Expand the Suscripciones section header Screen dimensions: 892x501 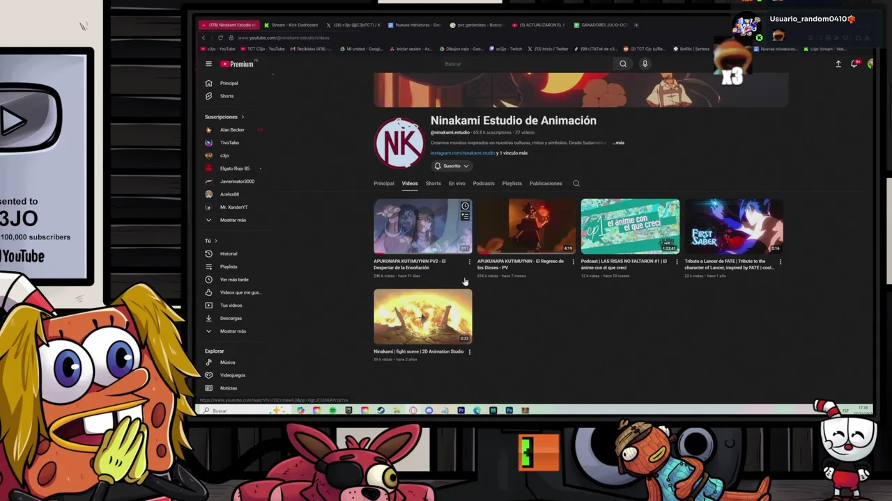coord(224,117)
